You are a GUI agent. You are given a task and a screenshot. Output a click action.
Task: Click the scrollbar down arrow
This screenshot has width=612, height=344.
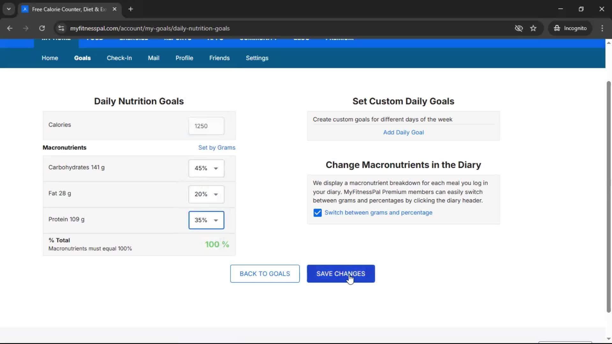608,339
